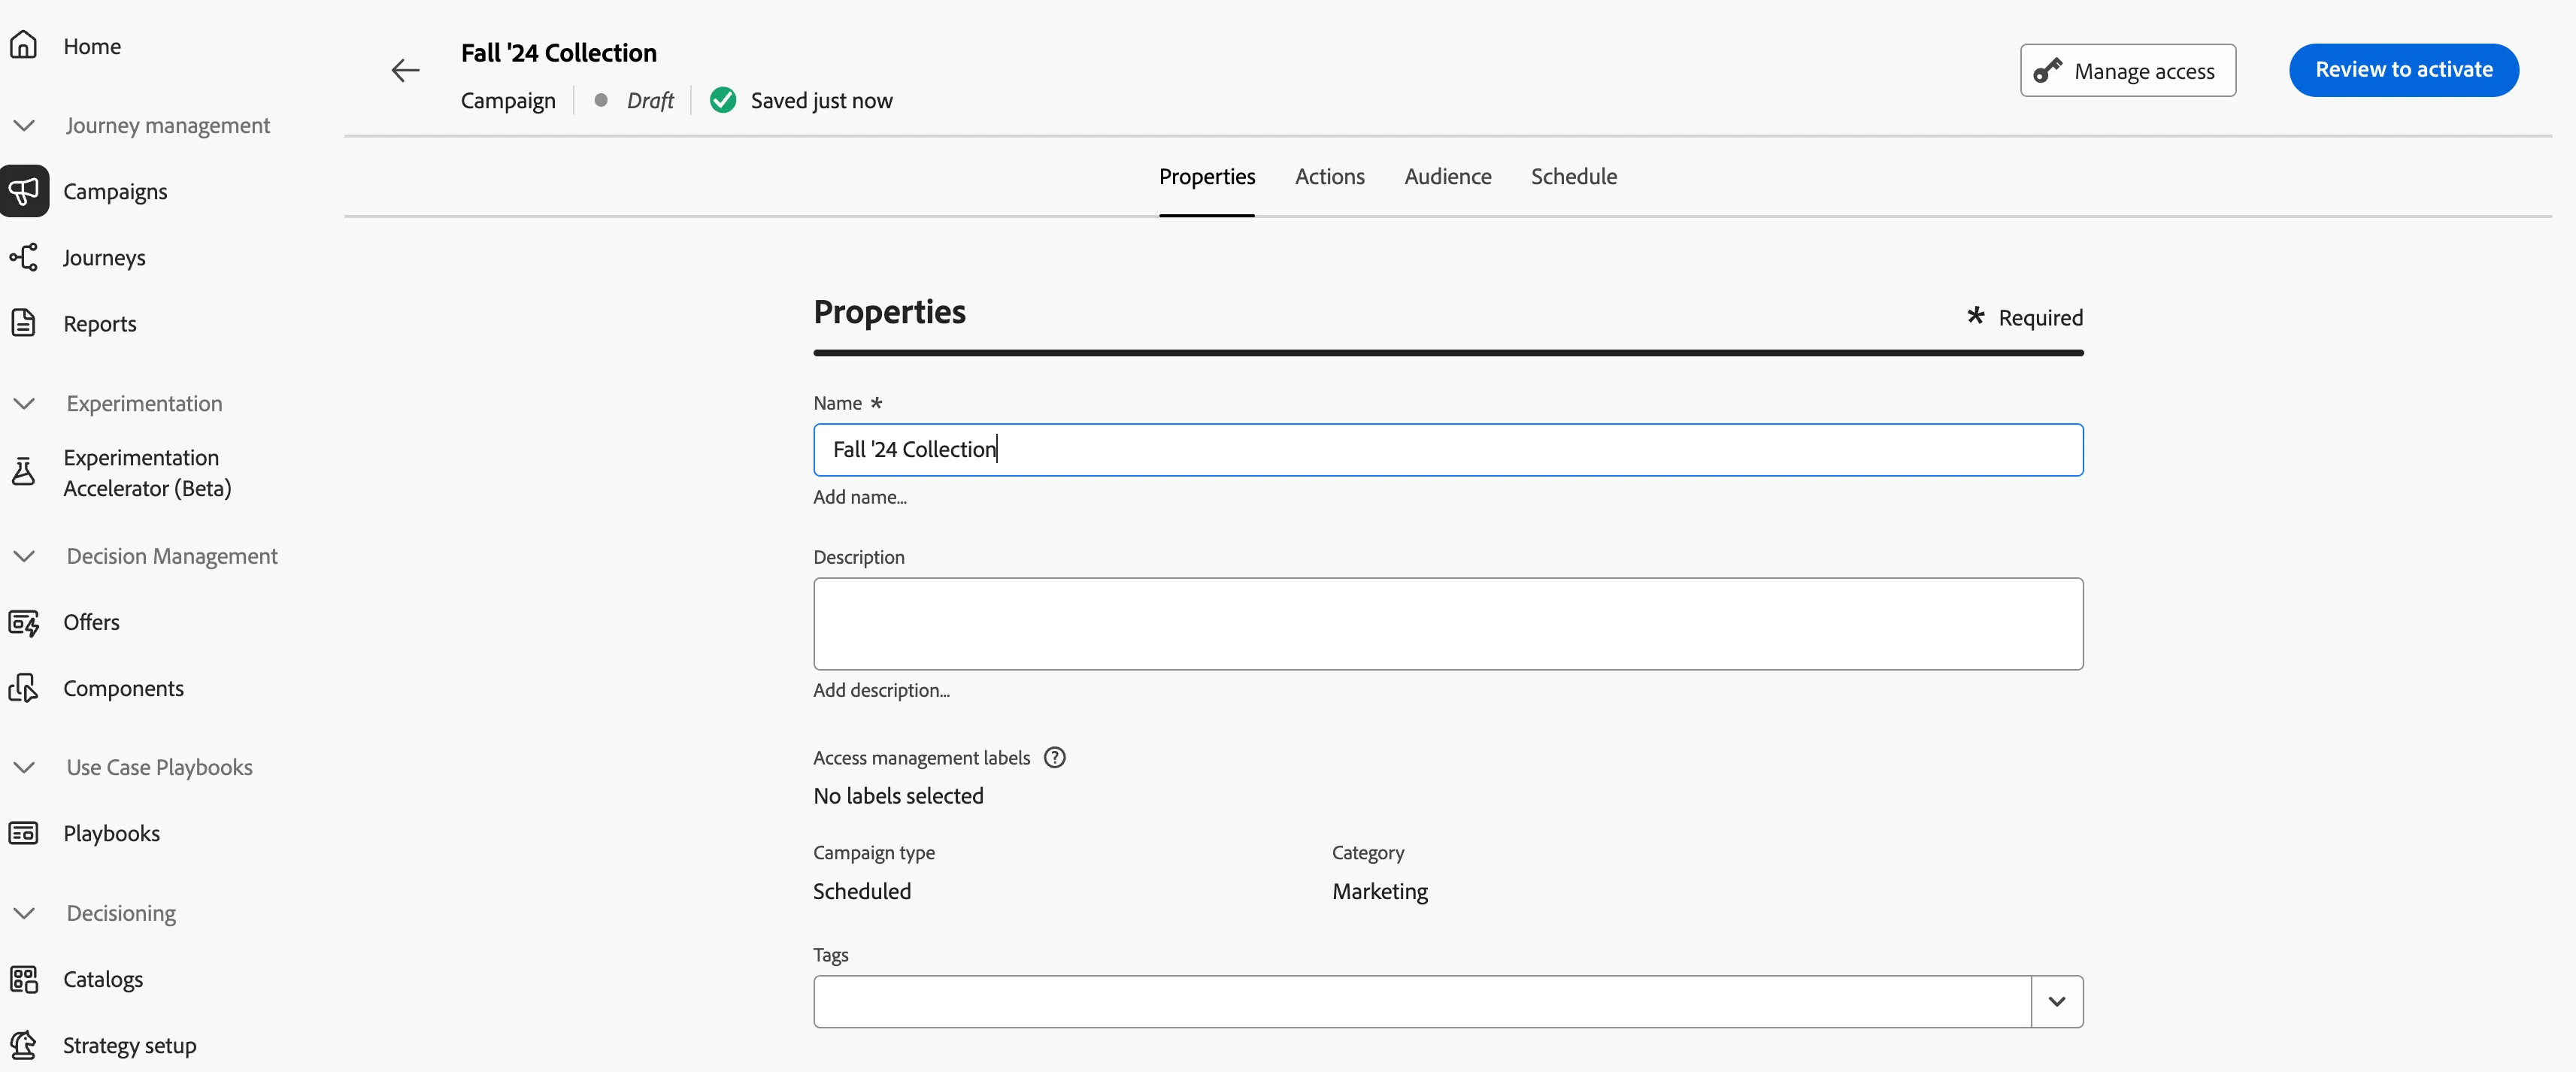
Task: Select the Campaigns megaphone icon
Action: (24, 191)
